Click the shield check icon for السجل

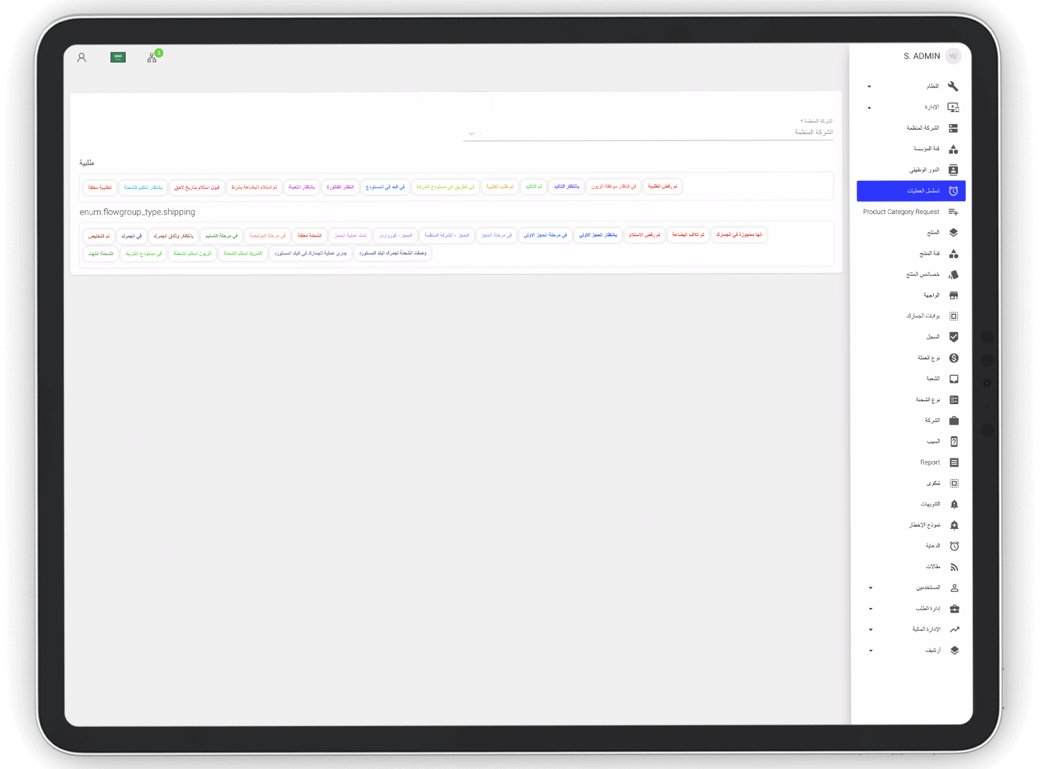954,337
